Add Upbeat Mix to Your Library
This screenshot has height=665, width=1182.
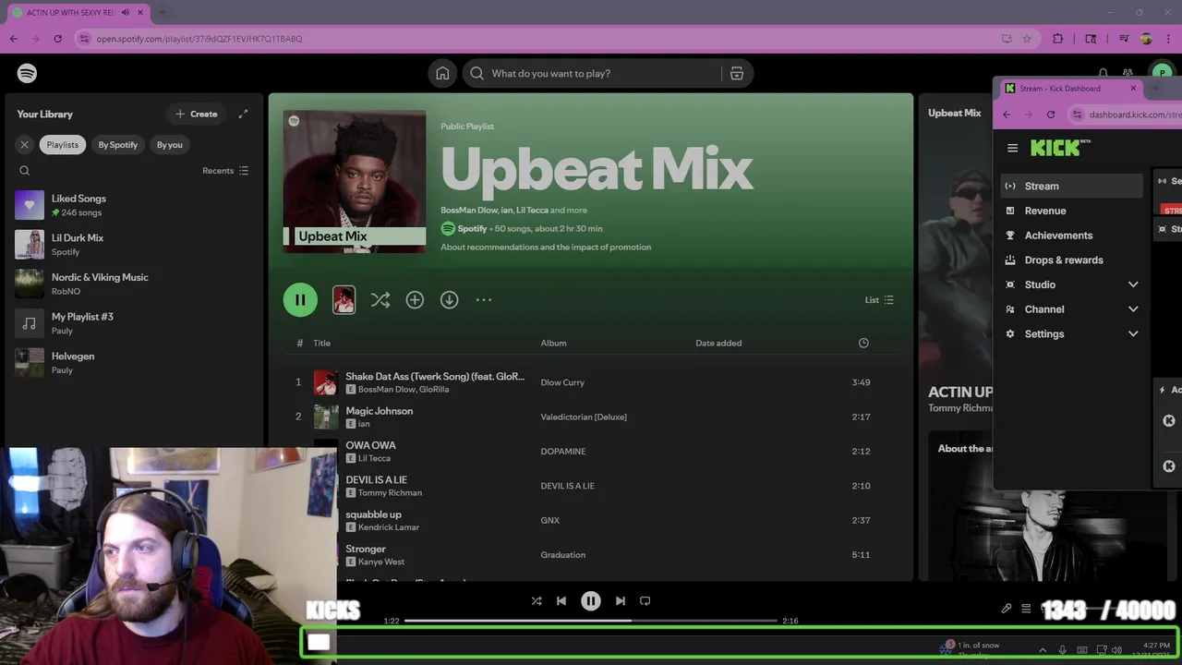point(415,299)
